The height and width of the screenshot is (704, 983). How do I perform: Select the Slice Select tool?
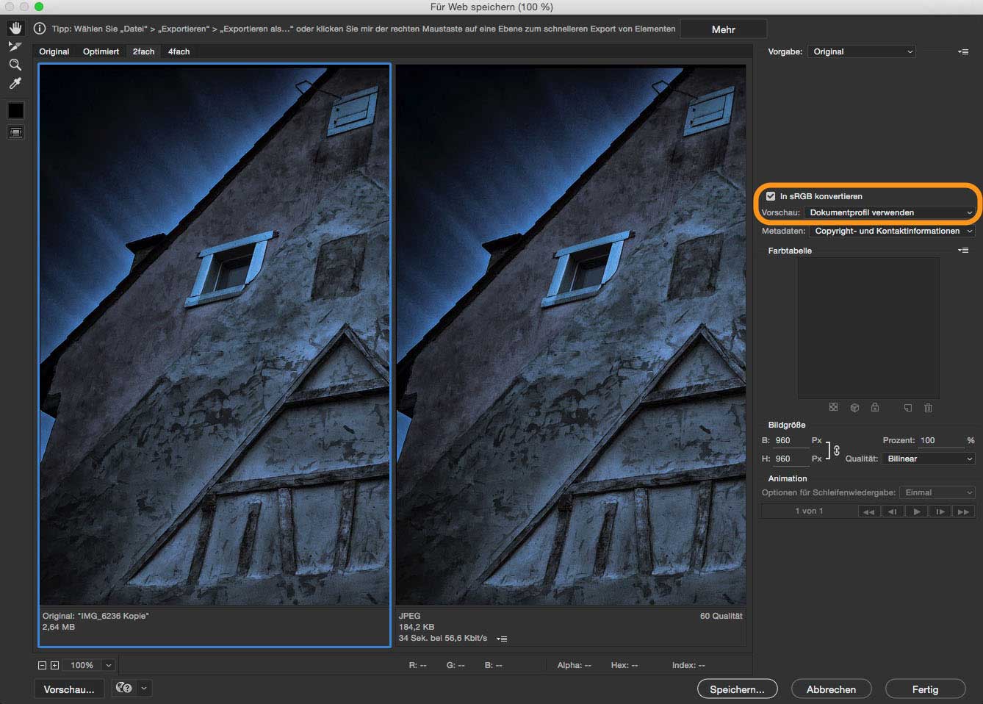[x=15, y=46]
